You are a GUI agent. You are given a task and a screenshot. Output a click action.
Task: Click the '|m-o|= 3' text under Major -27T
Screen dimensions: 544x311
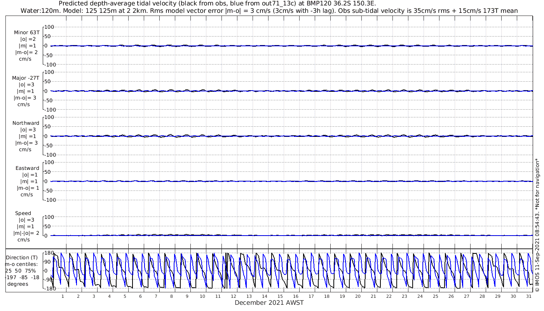click(26, 98)
